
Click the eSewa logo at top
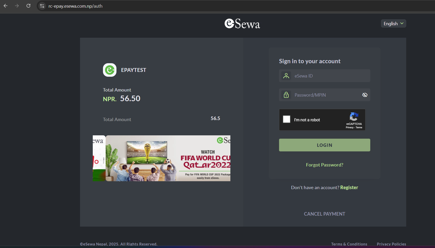pos(242,24)
